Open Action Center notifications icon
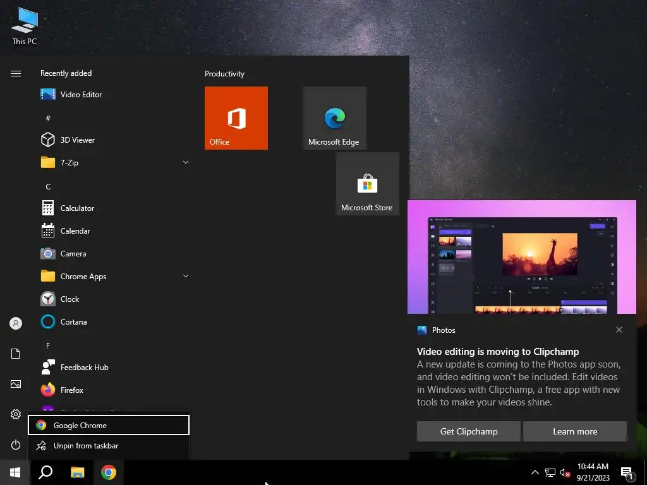 627,473
